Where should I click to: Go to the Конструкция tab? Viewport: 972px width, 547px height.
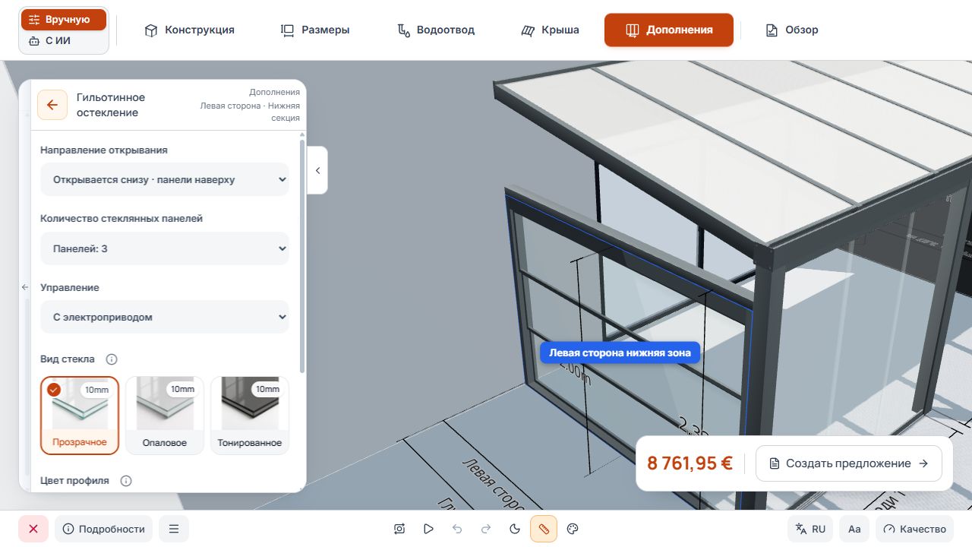(x=190, y=30)
